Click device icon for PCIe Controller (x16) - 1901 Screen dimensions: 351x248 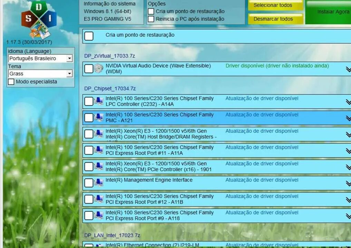[x=98, y=166]
